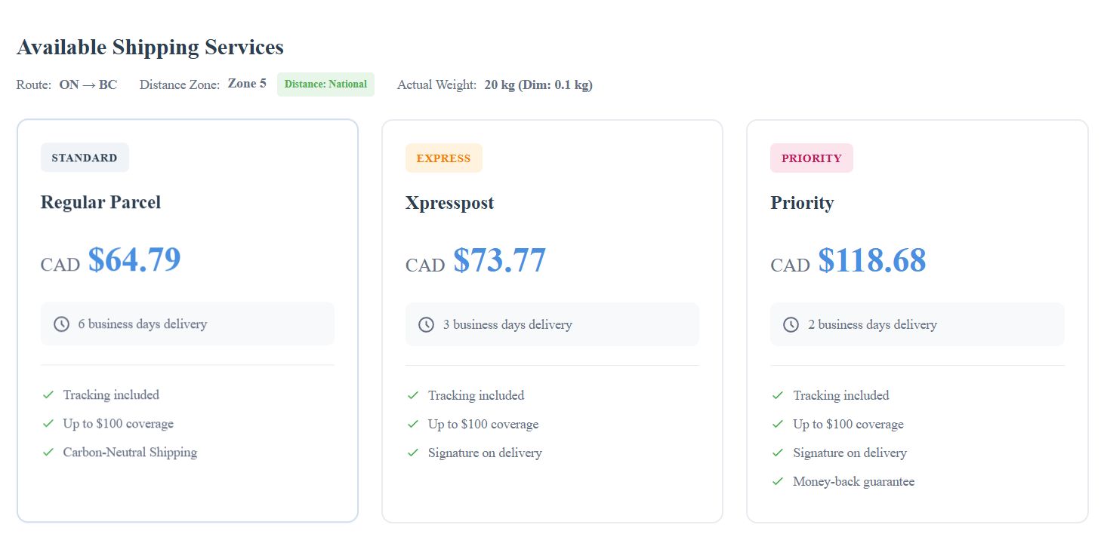Click the checkmark next to Signature on delivery for Xpresspost
1104x537 pixels.
tap(413, 453)
